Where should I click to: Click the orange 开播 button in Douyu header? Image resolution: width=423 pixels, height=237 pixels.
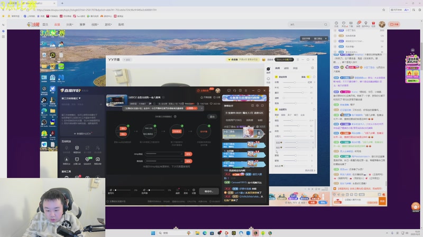pos(394,24)
